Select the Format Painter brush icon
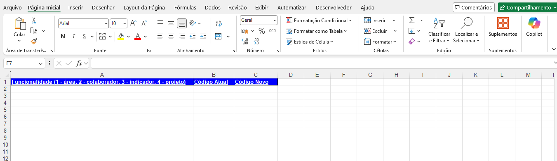 coord(34,41)
